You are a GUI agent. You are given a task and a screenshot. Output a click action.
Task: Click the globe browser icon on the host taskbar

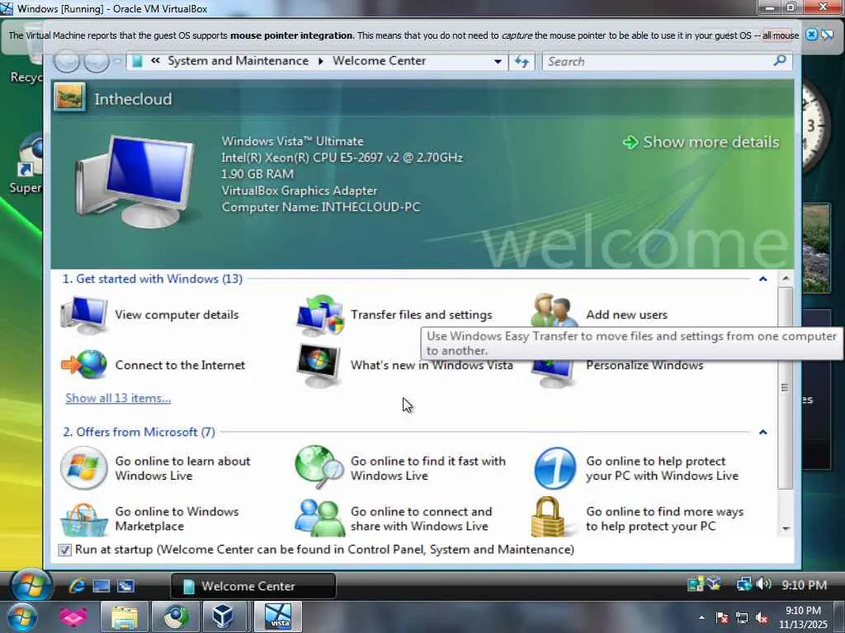point(176,617)
